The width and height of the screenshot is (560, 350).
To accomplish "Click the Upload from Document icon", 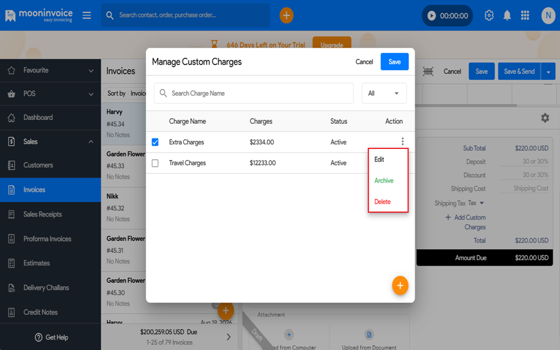I will pyautogui.click(x=369, y=334).
